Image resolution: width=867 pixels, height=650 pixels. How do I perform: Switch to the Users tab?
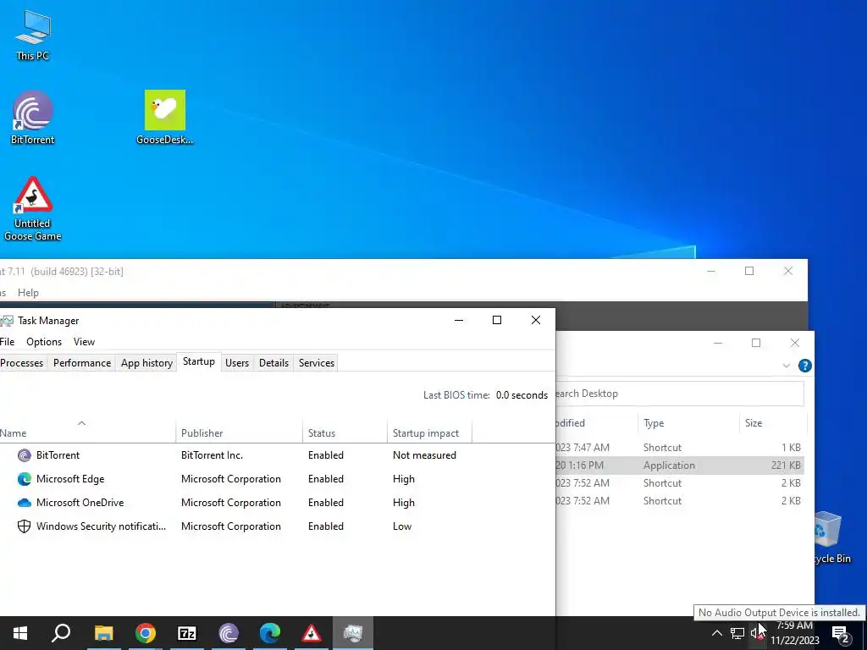pyautogui.click(x=237, y=362)
